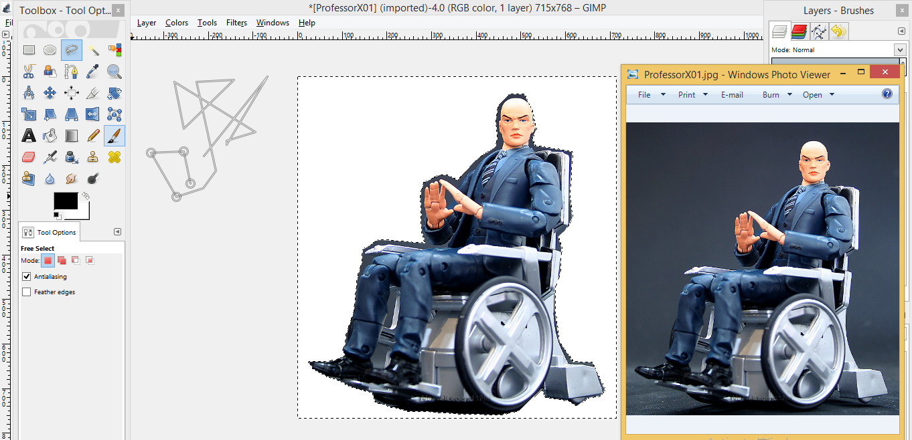Select the Heal bandage tool
Viewport: 912px width, 440px height.
click(115, 157)
